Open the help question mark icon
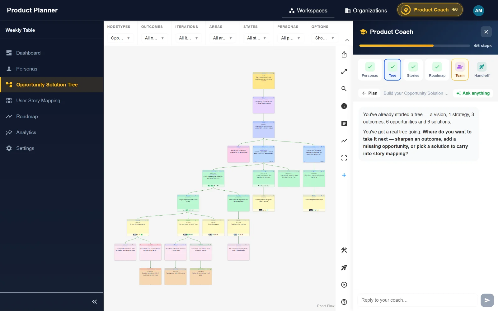The image size is (498, 311). [344, 302]
